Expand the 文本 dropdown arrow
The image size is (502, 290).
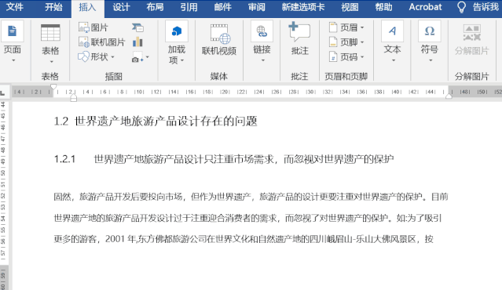pyautogui.click(x=394, y=60)
